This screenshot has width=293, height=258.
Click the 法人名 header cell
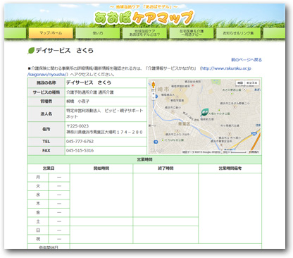click(46, 113)
